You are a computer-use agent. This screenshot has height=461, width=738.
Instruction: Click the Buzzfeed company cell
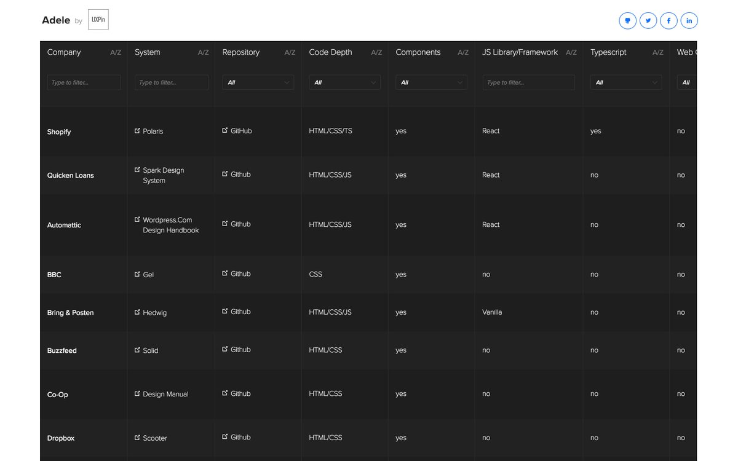pyautogui.click(x=62, y=350)
